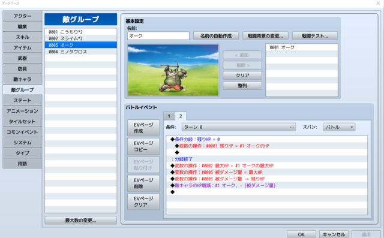Select troop 0002 スライム*2

81,38
